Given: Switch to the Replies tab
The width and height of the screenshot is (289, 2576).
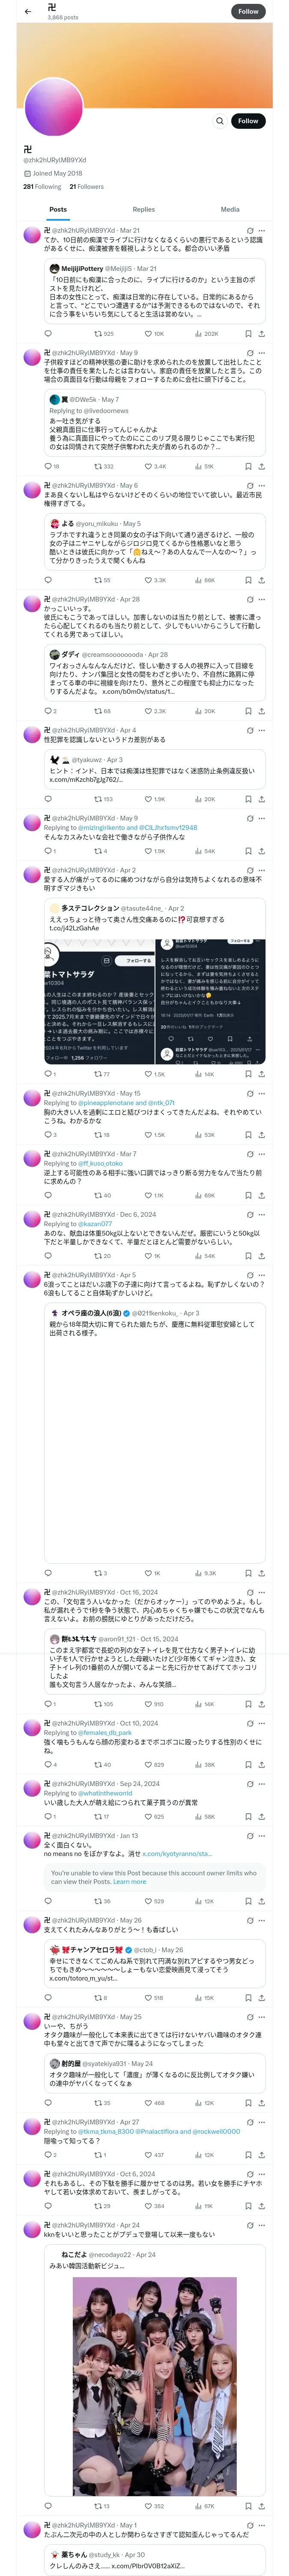Looking at the screenshot, I should pos(143,210).
